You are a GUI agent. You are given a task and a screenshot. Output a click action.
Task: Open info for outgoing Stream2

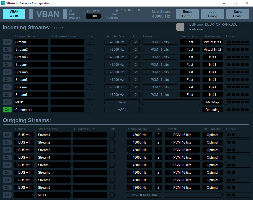[x=112, y=142]
